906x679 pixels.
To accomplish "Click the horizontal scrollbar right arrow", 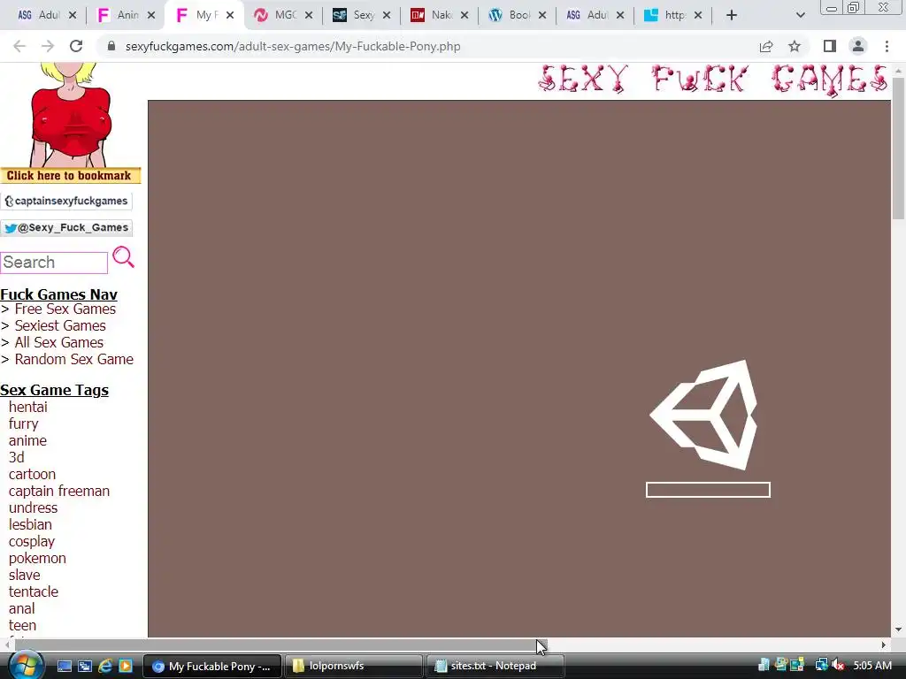I will click(x=884, y=645).
